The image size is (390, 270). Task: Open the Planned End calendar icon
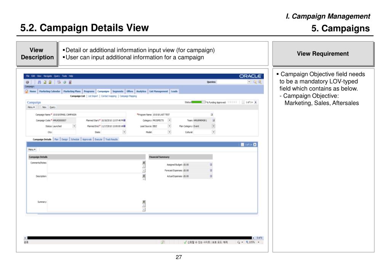coord(124,126)
